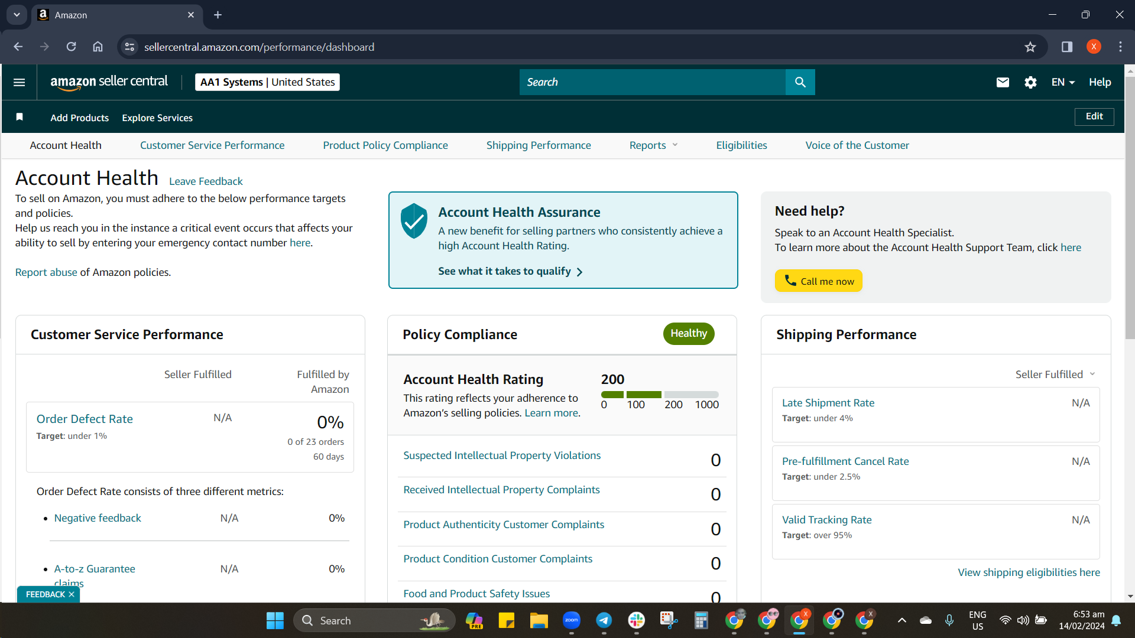
Task: Go back to the previous page
Action: coord(18,47)
